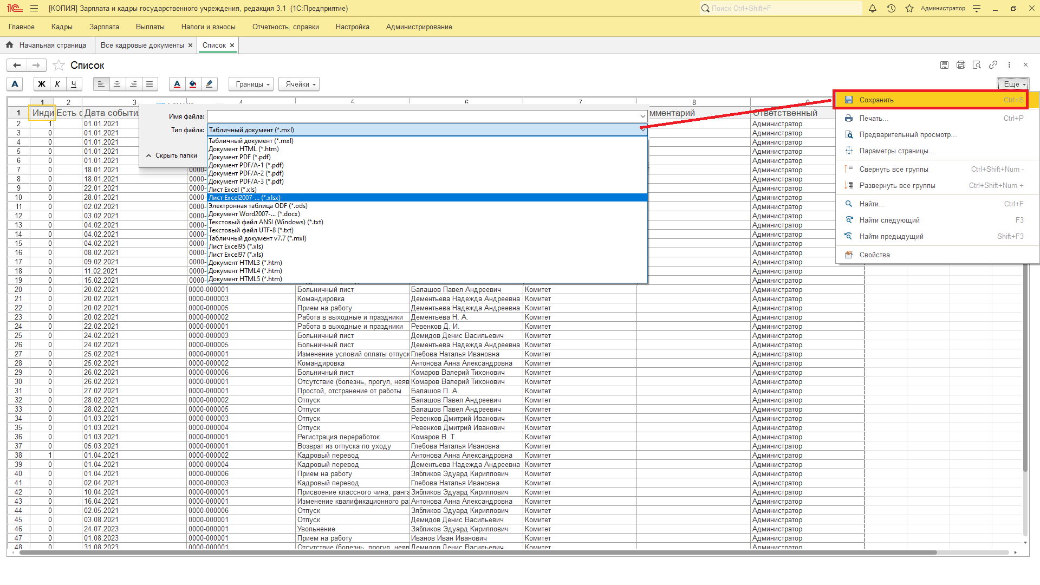
Task: Click the horizontal scrollbar of the spreadsheet
Action: (478, 552)
